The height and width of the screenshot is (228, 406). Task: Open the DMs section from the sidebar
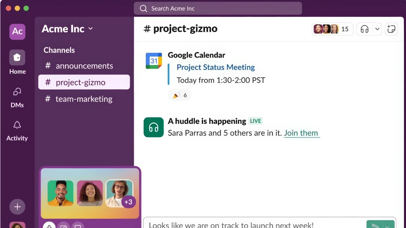(17, 96)
